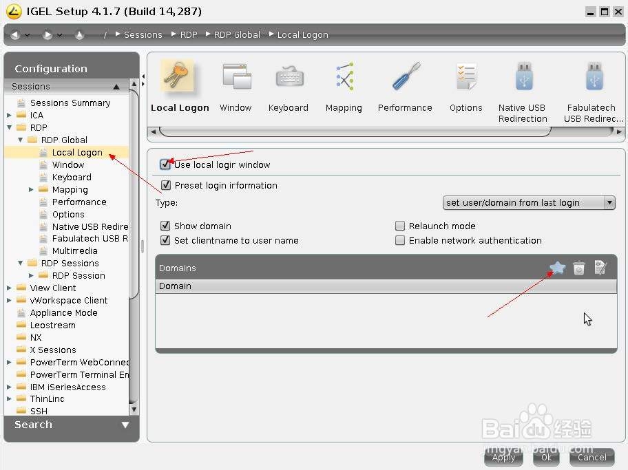The image size is (628, 470).
Task: Click the icon strip horizontal scrollbar
Action: (355, 131)
